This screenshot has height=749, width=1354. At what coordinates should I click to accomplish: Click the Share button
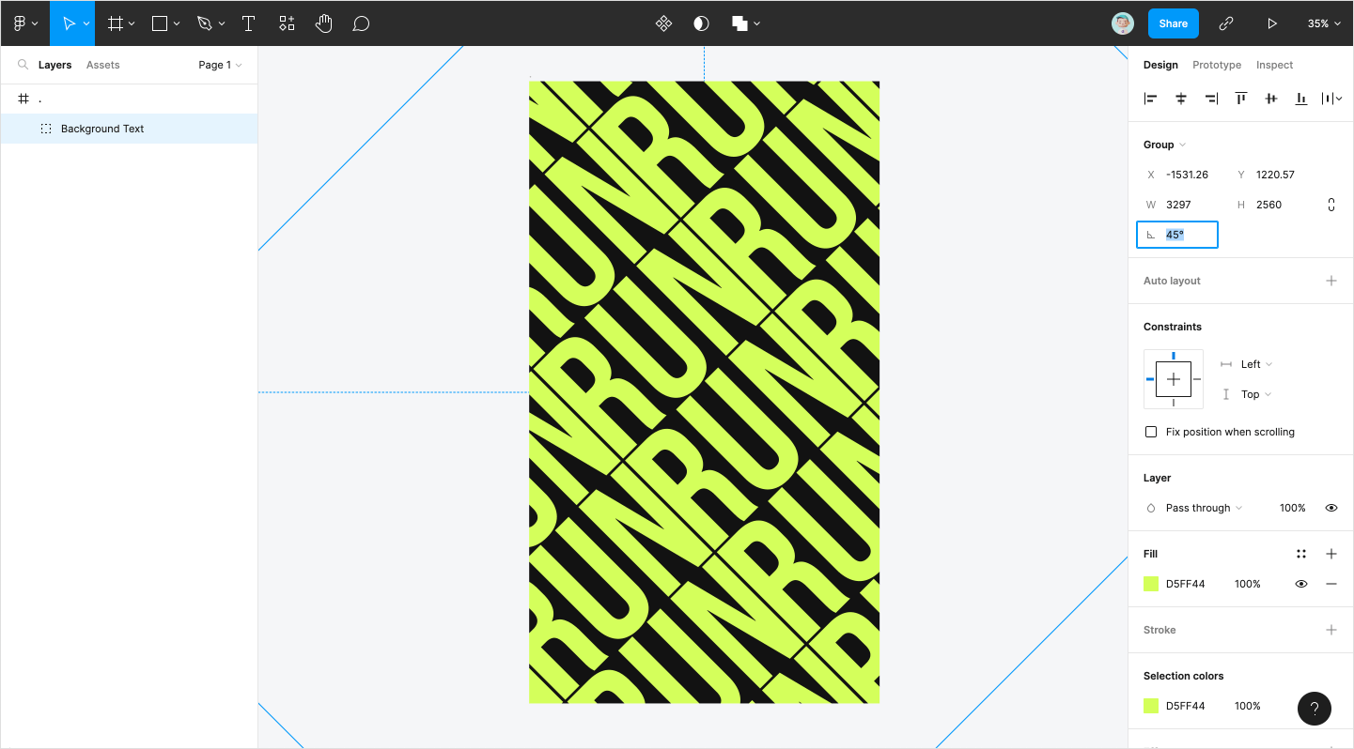(x=1173, y=23)
